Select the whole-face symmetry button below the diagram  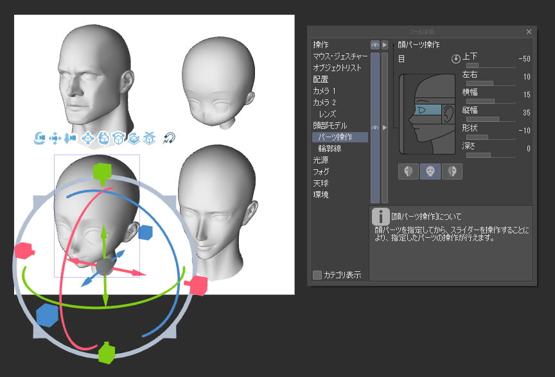click(430, 171)
